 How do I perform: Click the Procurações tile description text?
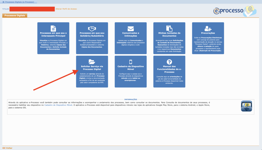(x=208, y=44)
